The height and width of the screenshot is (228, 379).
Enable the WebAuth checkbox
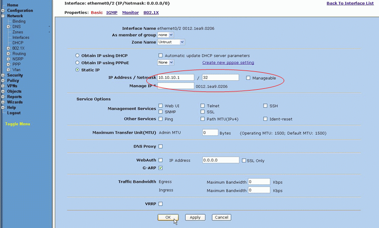tap(161, 160)
